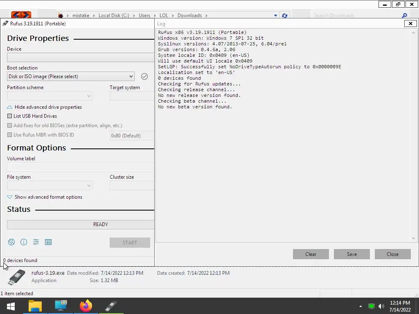
Task: Show hidden system tray icons
Action: point(360,306)
